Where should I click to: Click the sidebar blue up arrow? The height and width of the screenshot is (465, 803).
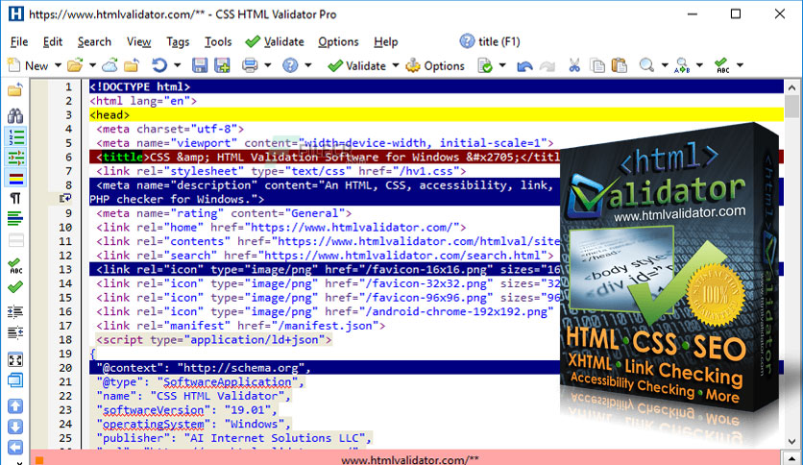(15, 406)
